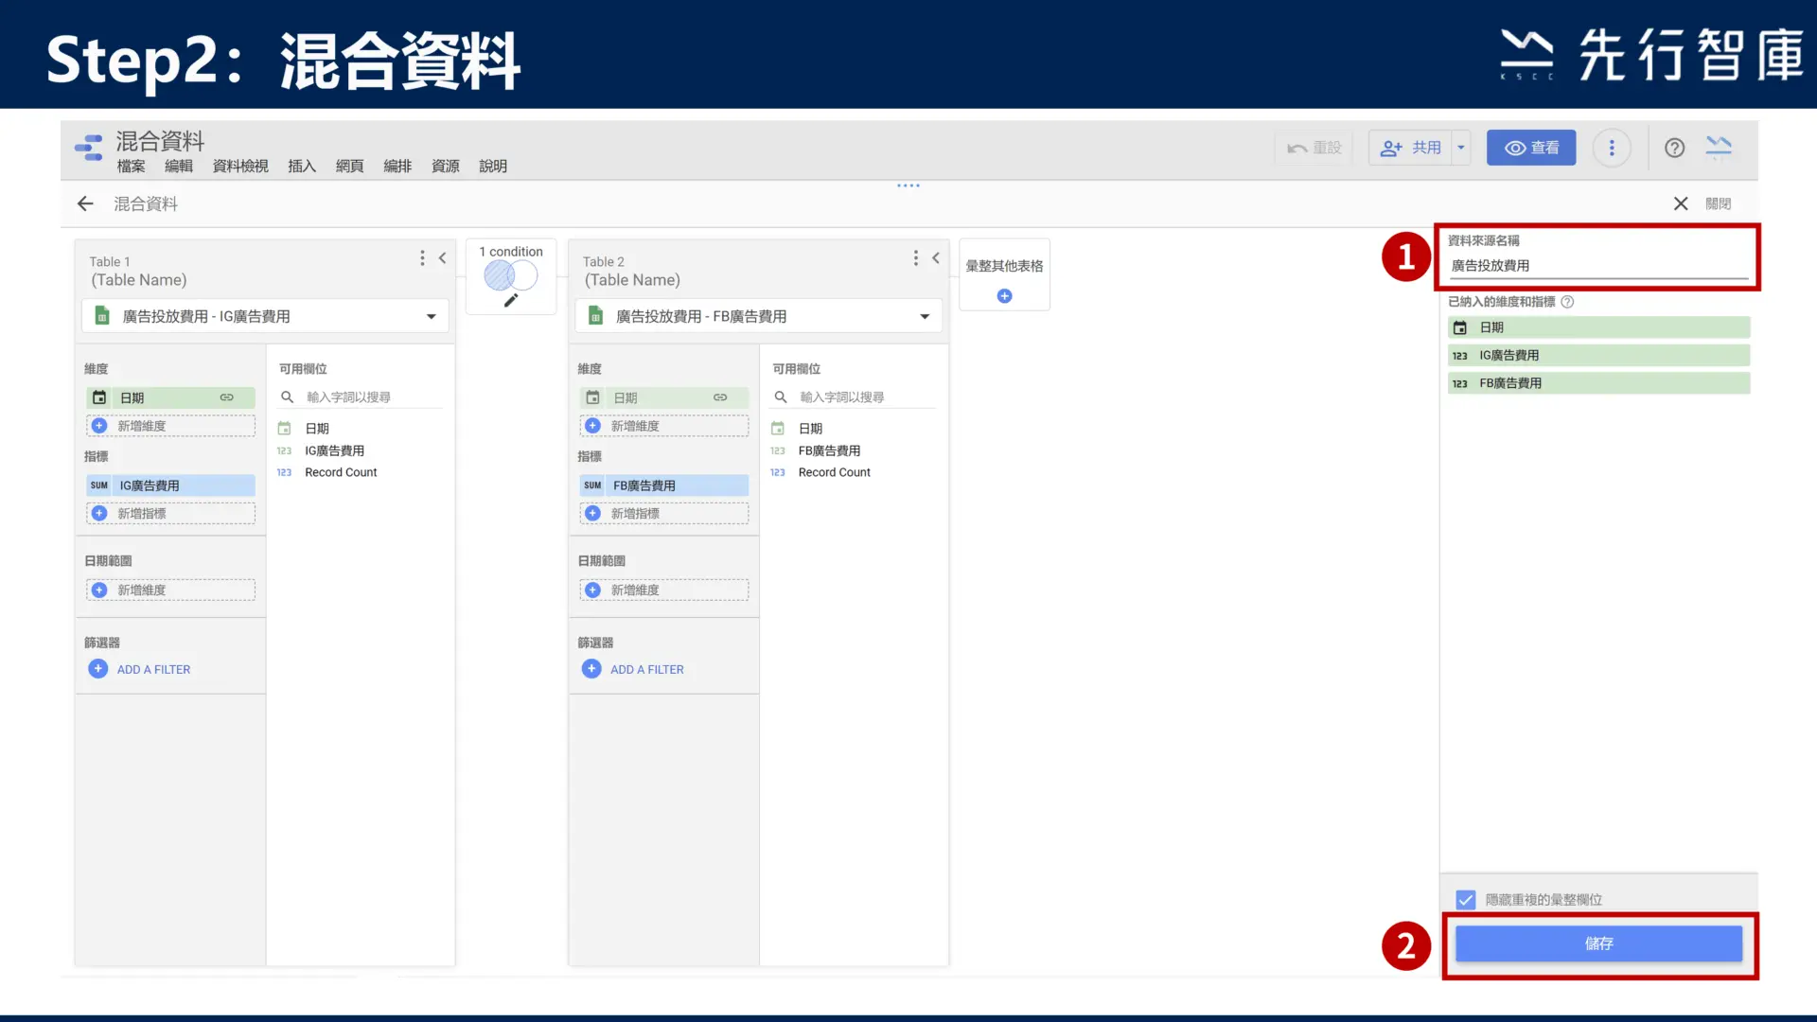Collapse Table 1 with its chevron
This screenshot has height=1022, width=1817.
[x=442, y=257]
